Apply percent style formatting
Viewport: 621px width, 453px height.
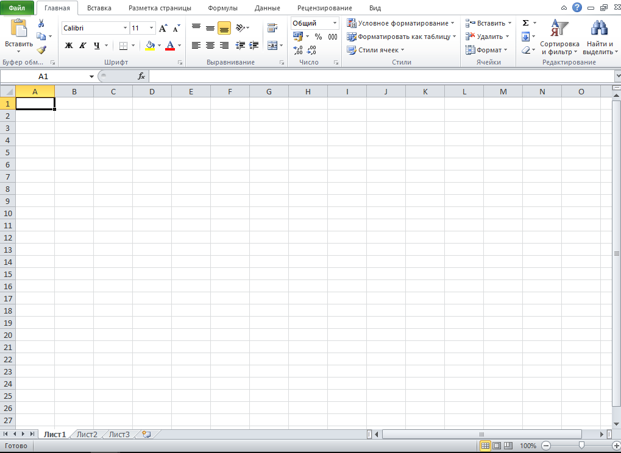click(x=317, y=37)
